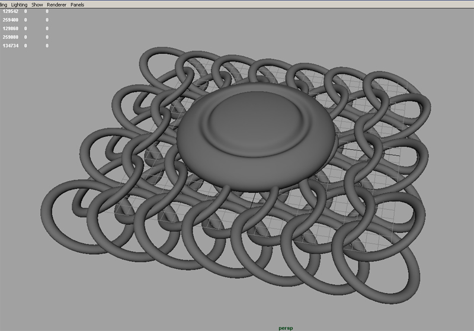Click the 129542 heads-up display value
Image resolution: width=474 pixels, height=331 pixels.
(11, 11)
